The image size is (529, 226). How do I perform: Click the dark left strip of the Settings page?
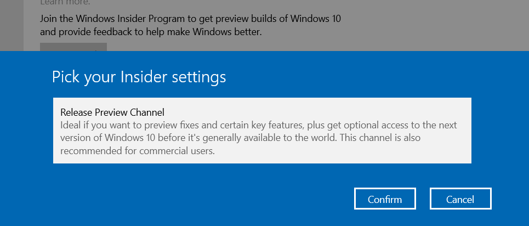[11, 25]
